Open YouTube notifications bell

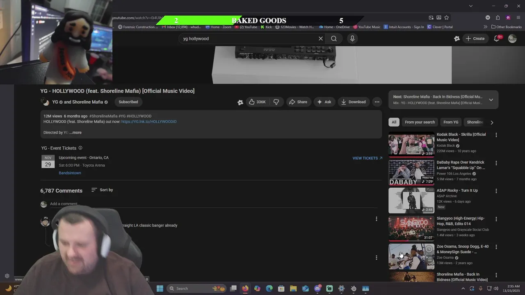tap(497, 39)
